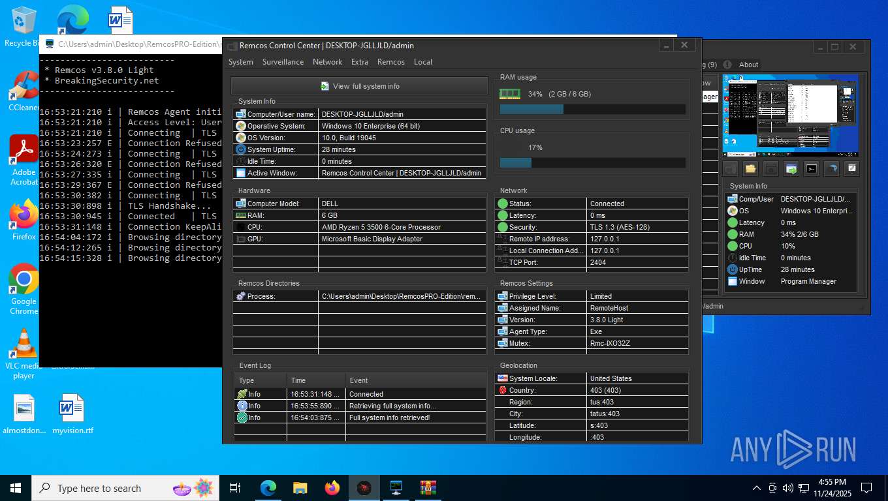The width and height of the screenshot is (888, 501).
Task: Open the Local menu
Action: pos(423,62)
